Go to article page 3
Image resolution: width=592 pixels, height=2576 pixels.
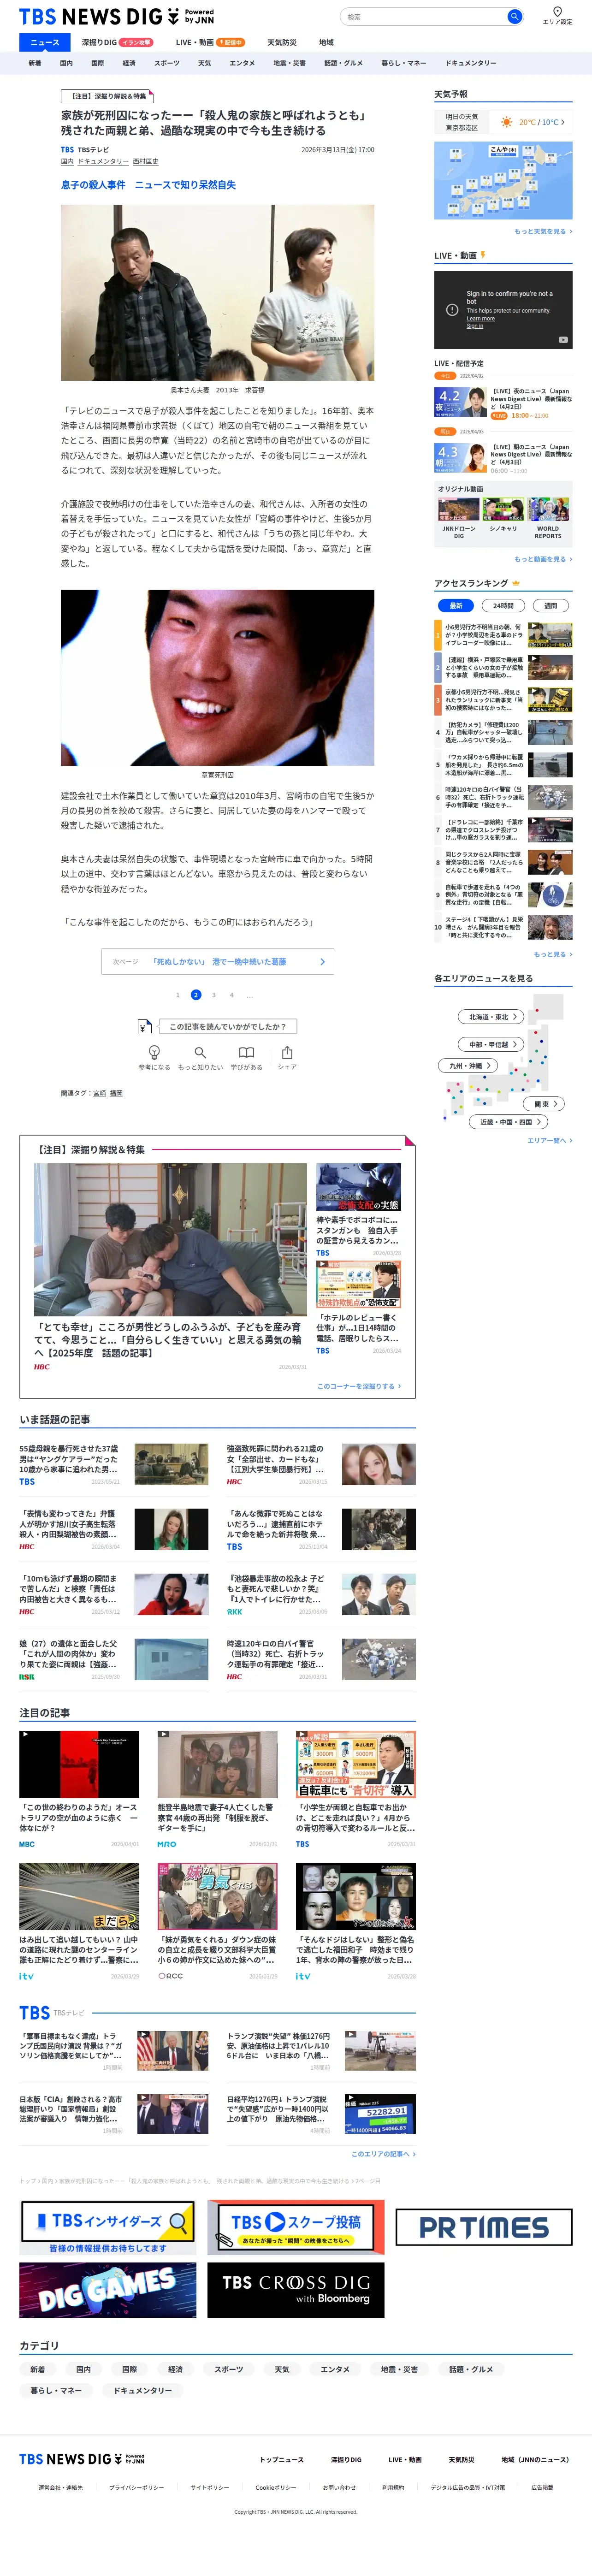(214, 995)
